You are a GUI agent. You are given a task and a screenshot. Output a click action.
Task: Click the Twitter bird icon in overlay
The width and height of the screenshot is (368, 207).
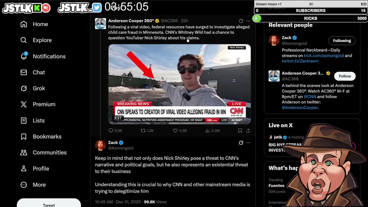pos(97,8)
